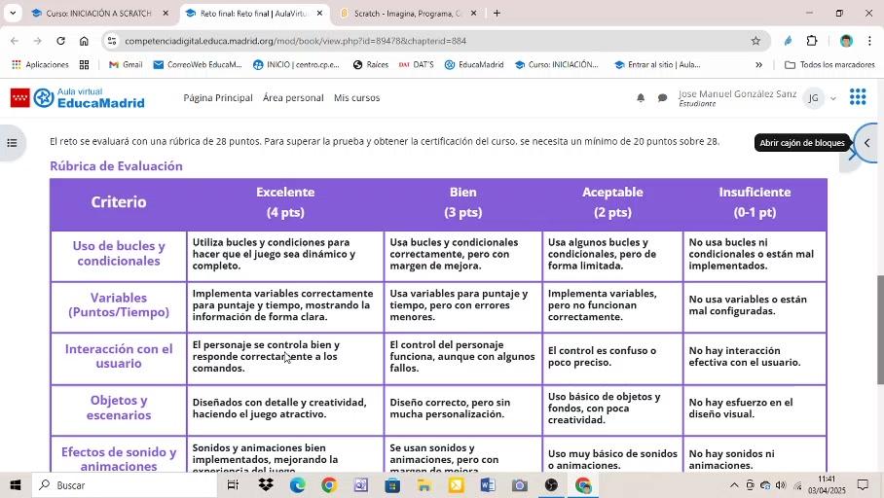Open the browser home page

pyautogui.click(x=84, y=41)
